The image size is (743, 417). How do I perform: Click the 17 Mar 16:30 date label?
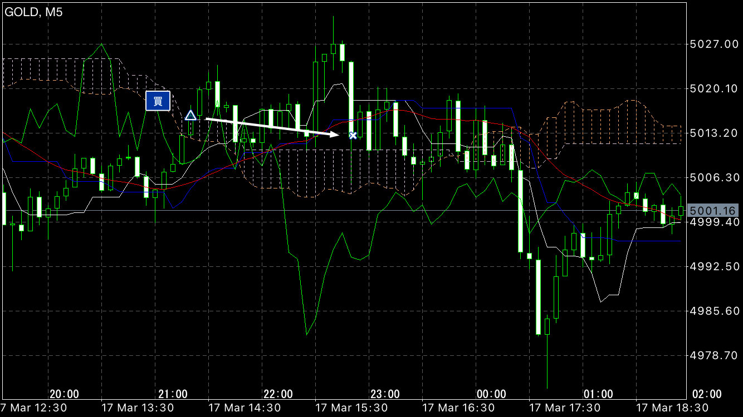pyautogui.click(x=458, y=408)
